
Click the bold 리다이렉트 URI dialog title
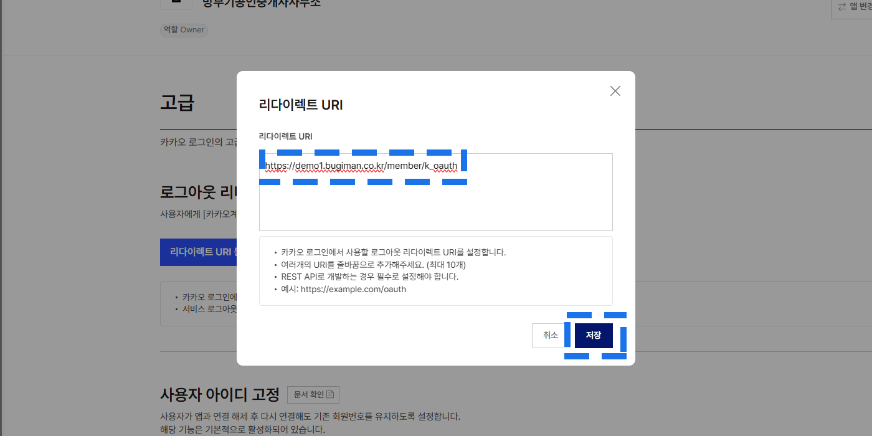click(x=301, y=105)
